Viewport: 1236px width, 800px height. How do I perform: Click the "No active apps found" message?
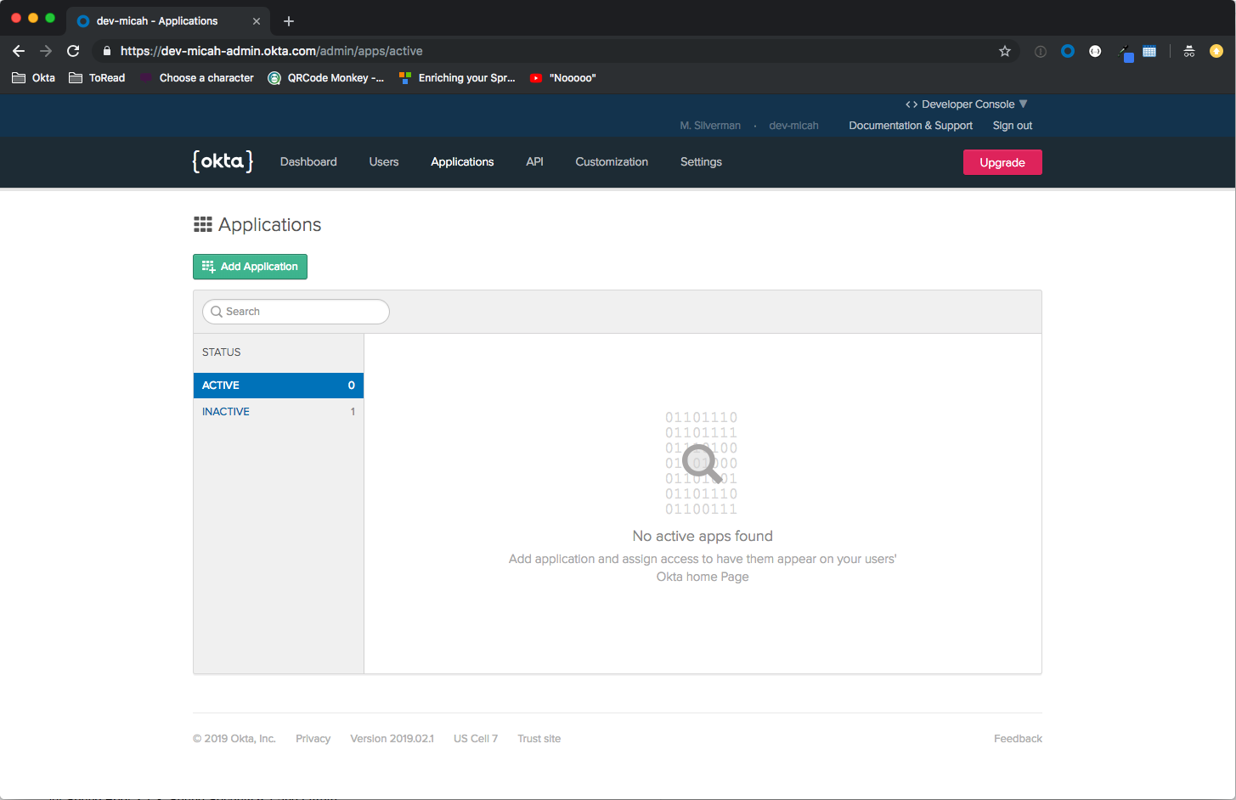703,536
